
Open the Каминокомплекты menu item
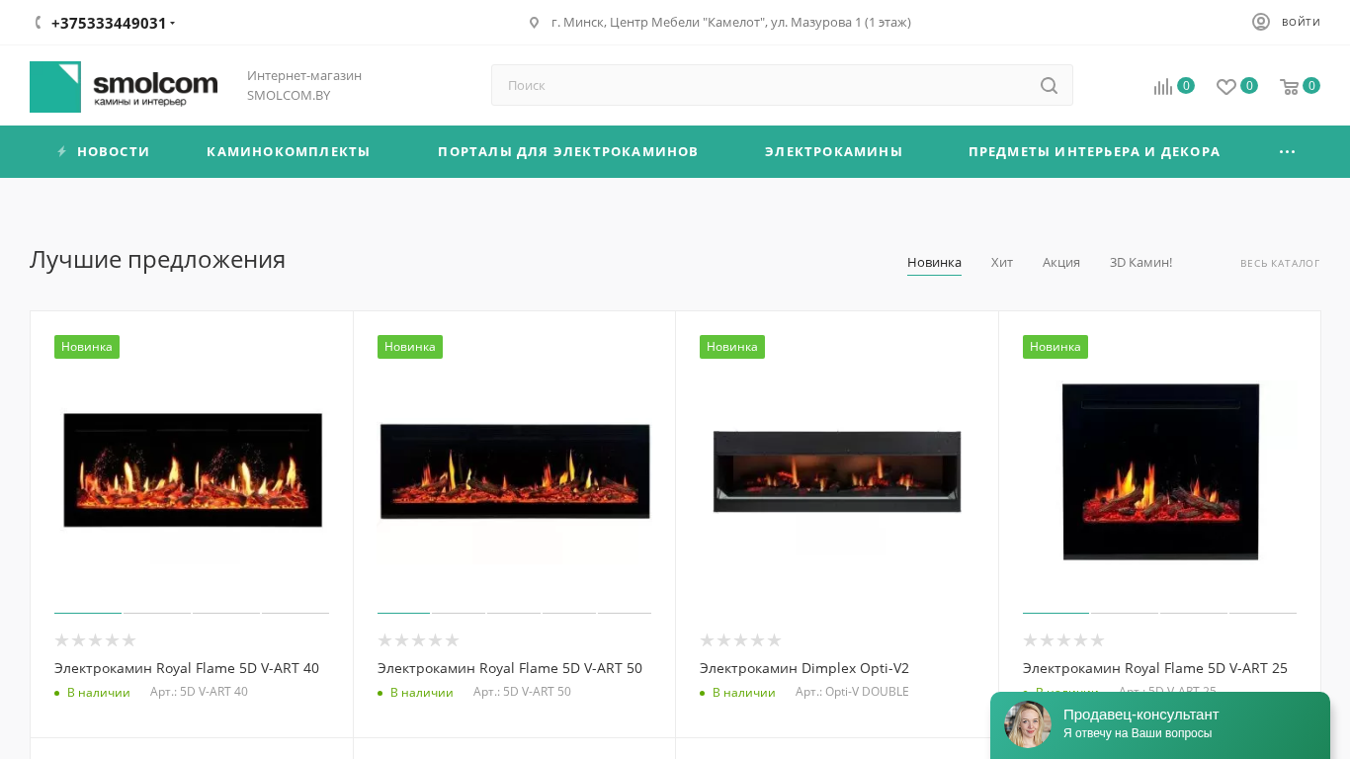tap(289, 152)
